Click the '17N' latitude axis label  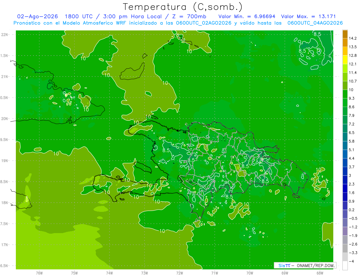(x=5, y=245)
